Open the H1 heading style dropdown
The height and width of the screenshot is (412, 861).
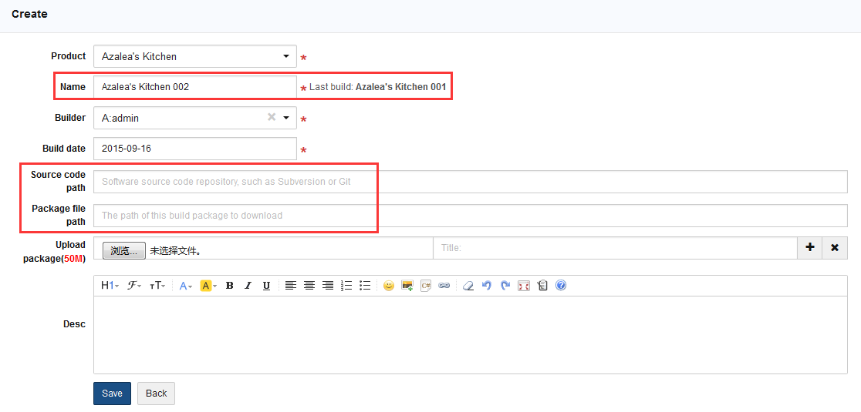click(x=110, y=286)
